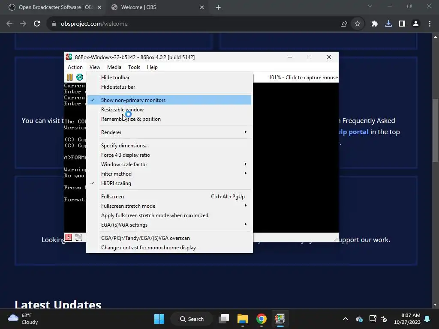Image resolution: width=439 pixels, height=329 pixels.
Task: Close the Welcome | OBS tab
Action: 202,7
